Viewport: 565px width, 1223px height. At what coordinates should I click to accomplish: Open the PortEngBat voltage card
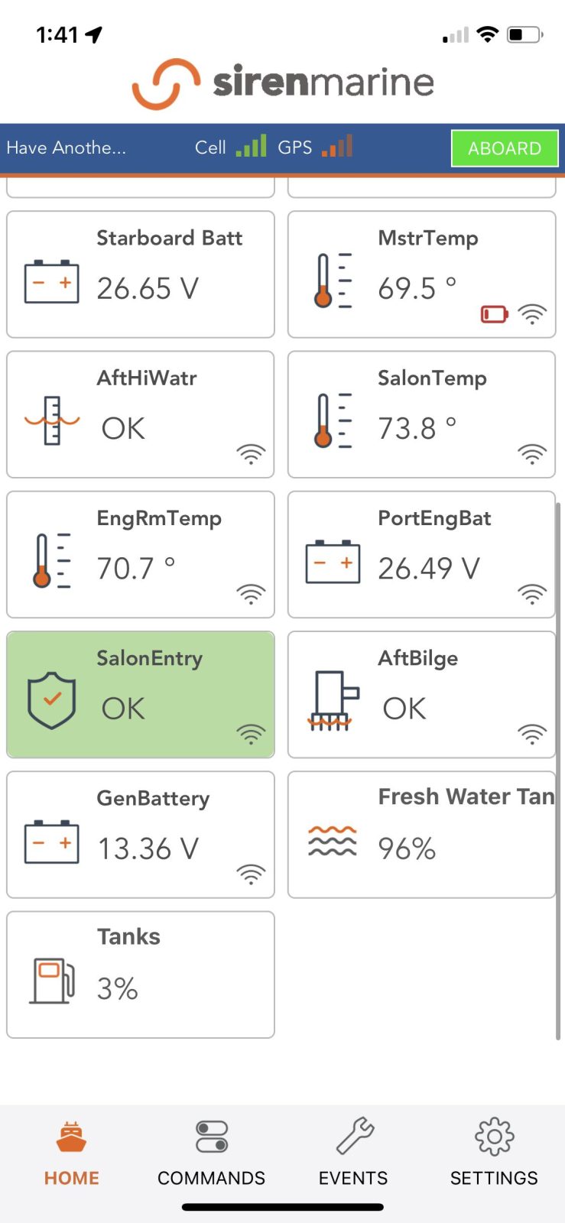421,554
